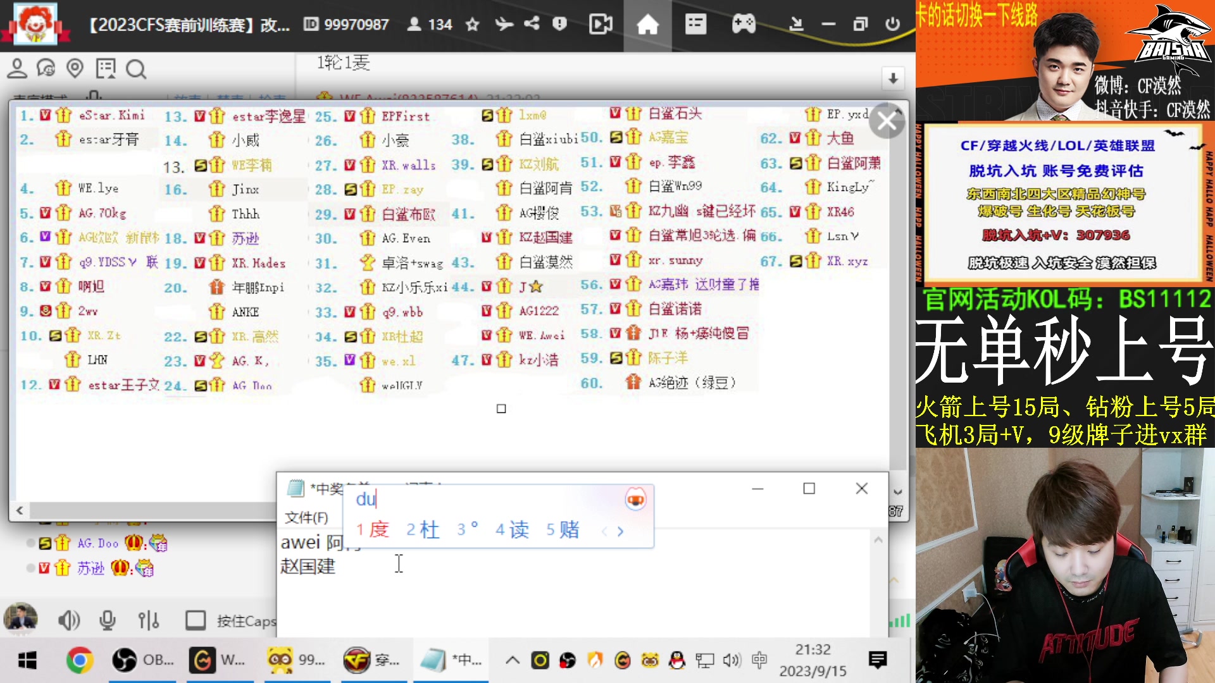Viewport: 1215px width, 683px height.
Task: Open the audio mixer sliders icon
Action: pyautogui.click(x=149, y=620)
